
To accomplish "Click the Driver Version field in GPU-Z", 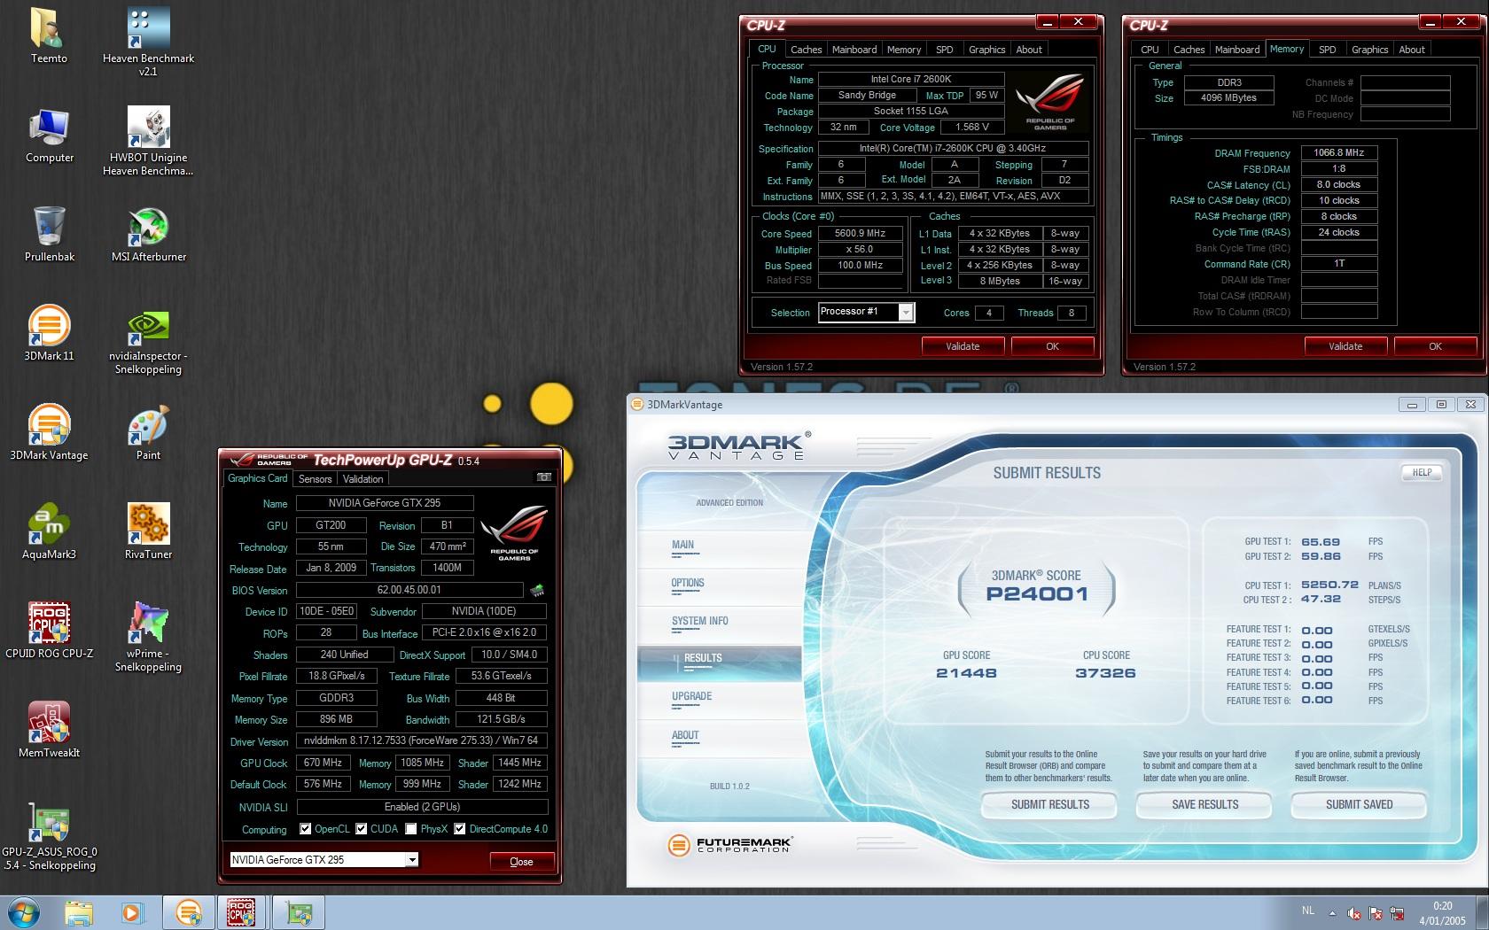I will click(422, 740).
